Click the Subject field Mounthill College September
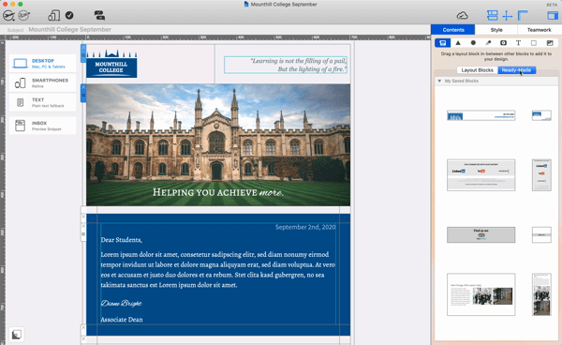Image resolution: width=562 pixels, height=345 pixels. coord(70,30)
